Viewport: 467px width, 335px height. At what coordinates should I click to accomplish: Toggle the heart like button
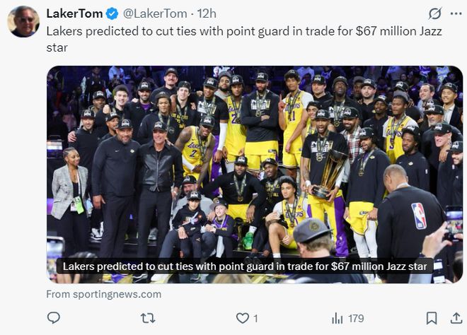[x=242, y=318]
